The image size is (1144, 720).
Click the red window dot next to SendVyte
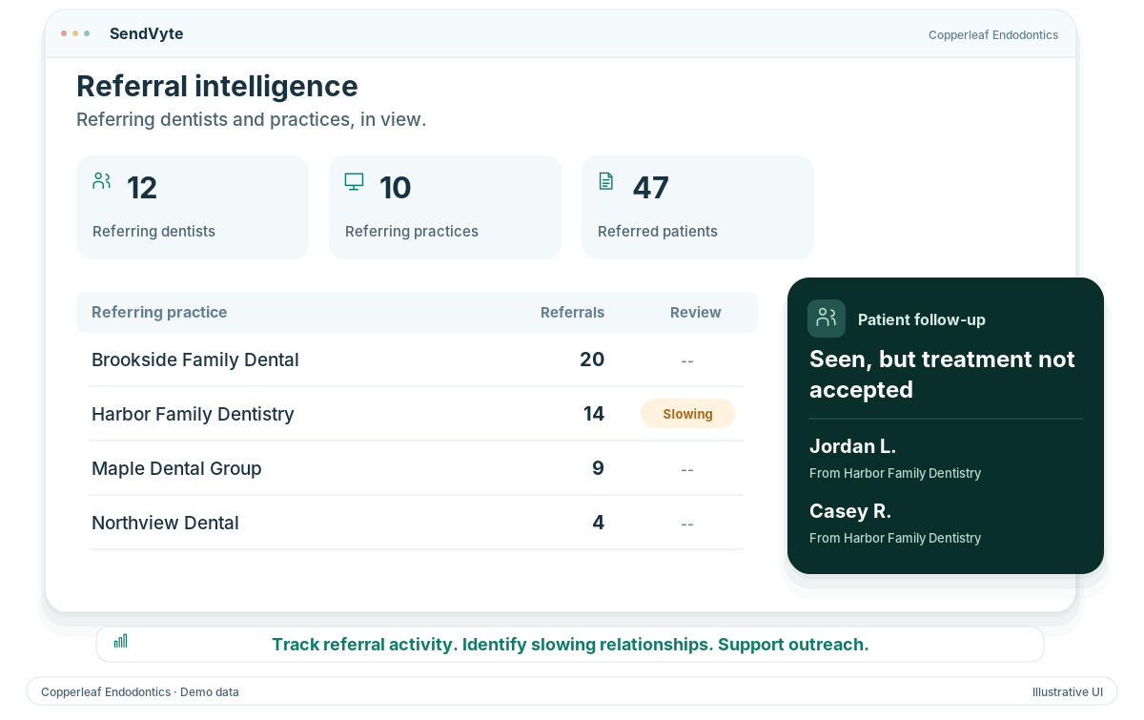(x=64, y=33)
